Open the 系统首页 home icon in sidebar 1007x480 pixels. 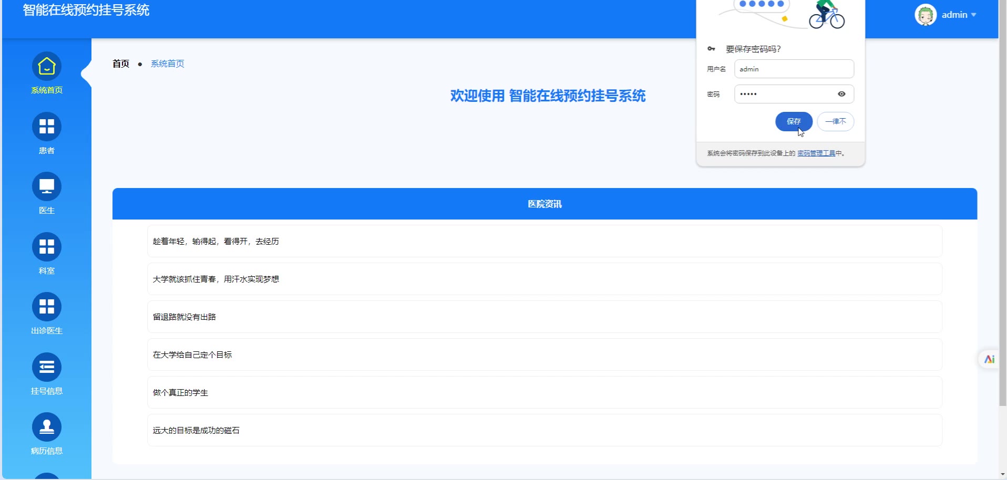47,66
